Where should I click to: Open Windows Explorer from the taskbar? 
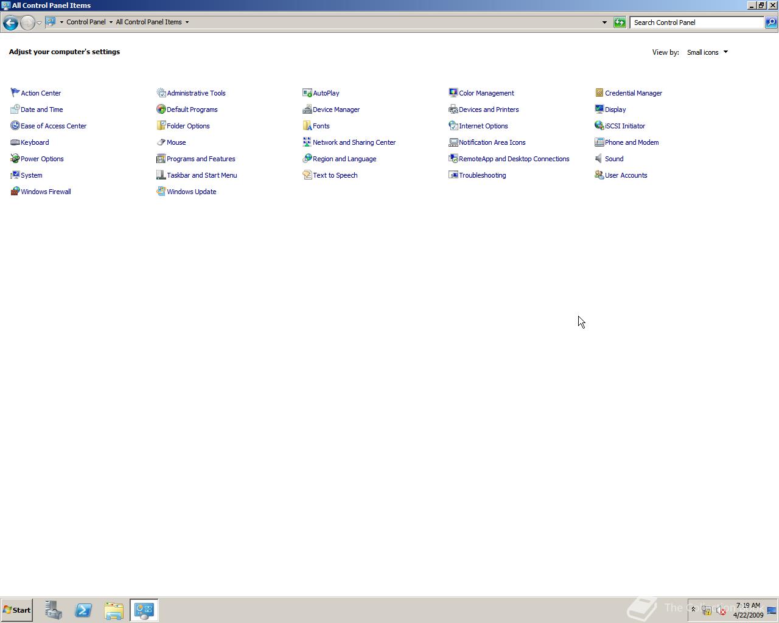(x=114, y=610)
